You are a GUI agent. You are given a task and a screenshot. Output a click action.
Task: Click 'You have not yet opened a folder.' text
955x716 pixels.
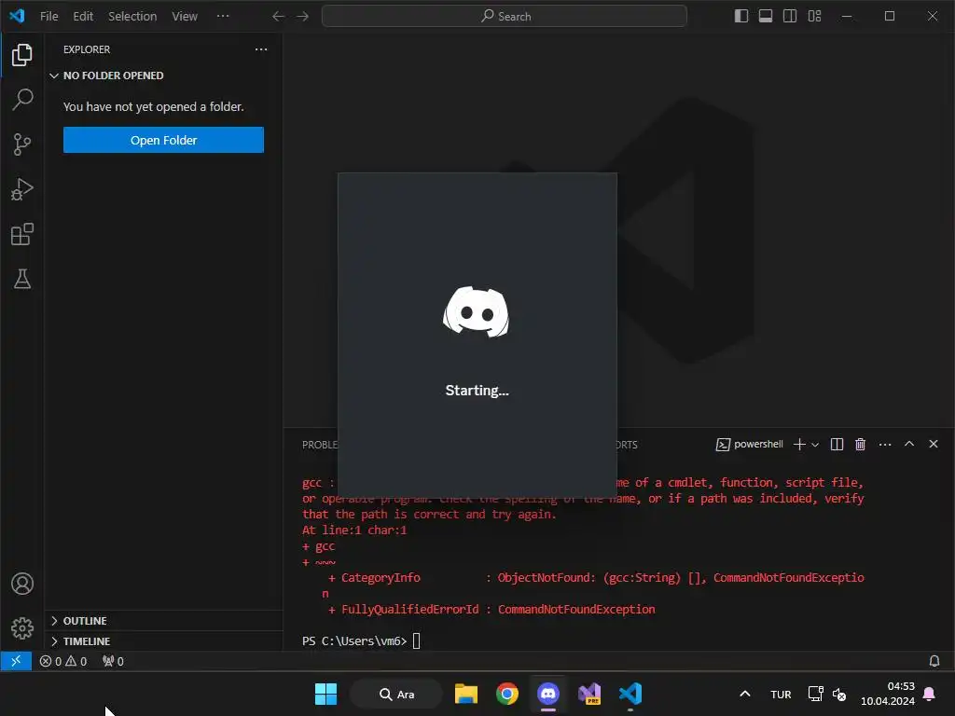[x=154, y=106]
